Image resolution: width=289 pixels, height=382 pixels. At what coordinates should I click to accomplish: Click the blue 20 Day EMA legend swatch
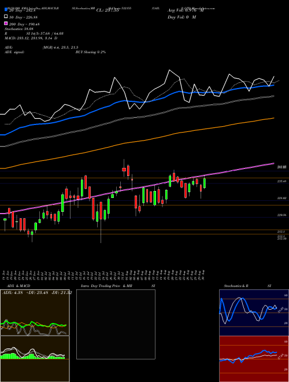coord(6,10)
